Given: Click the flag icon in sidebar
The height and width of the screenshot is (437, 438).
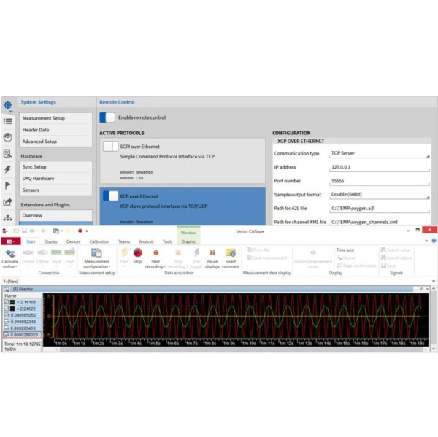Looking at the screenshot, I should (x=8, y=185).
